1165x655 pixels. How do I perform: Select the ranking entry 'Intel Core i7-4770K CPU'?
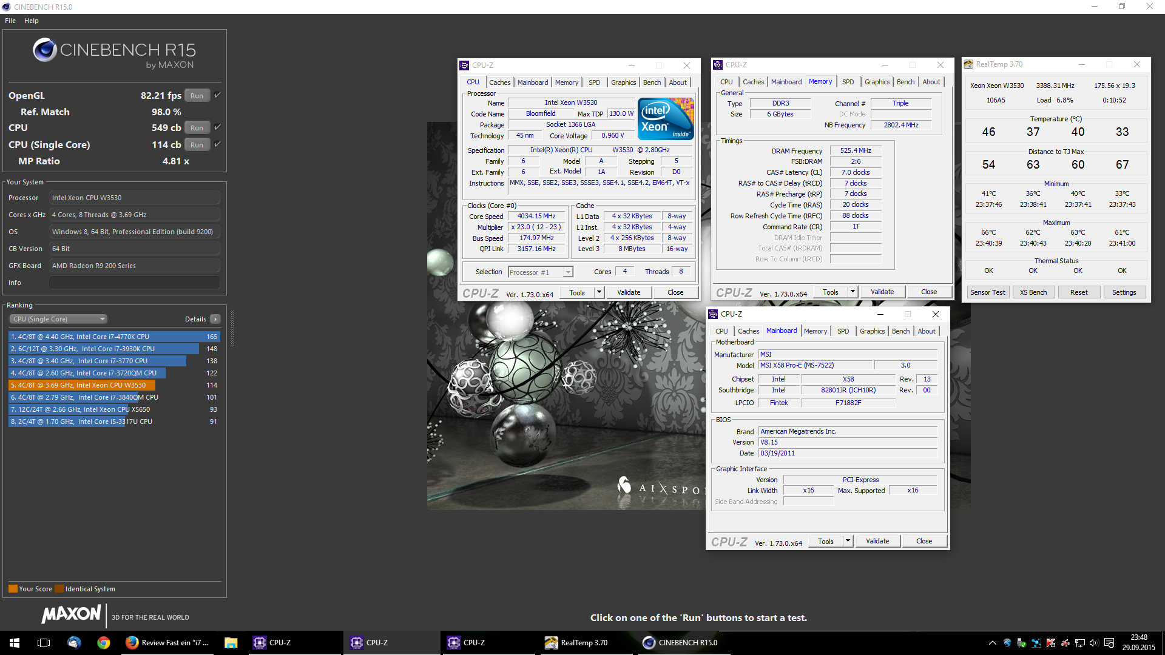(114, 337)
